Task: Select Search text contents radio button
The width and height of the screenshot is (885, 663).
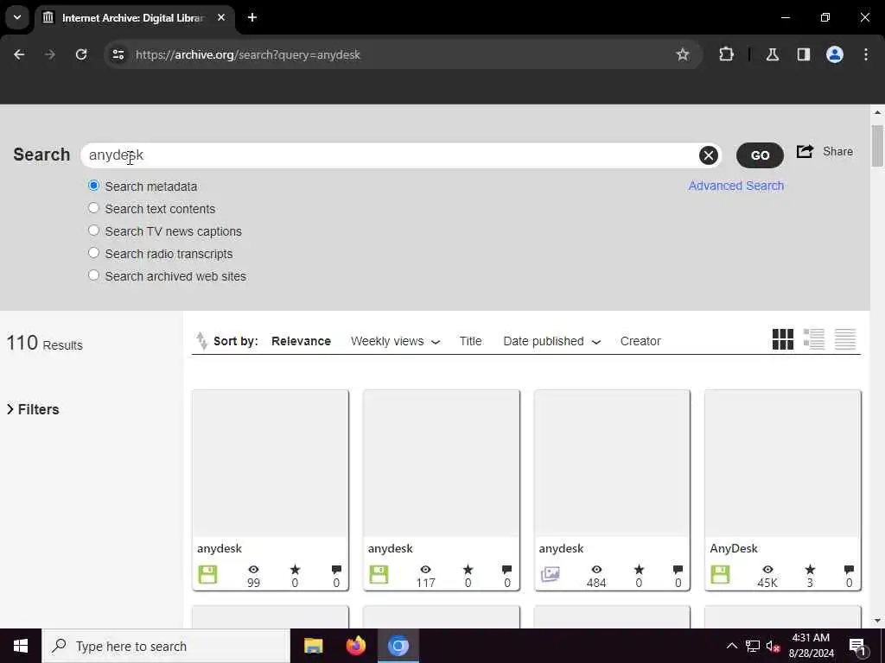Action: (93, 208)
